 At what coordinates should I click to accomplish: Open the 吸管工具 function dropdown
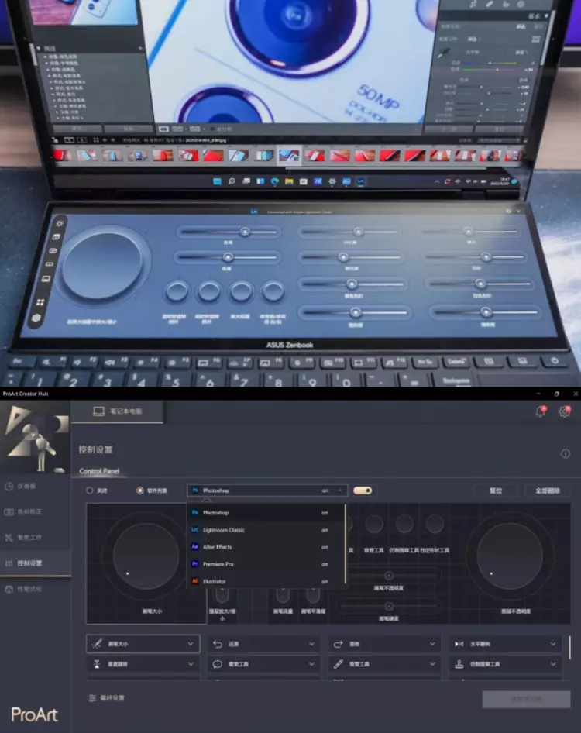385,664
